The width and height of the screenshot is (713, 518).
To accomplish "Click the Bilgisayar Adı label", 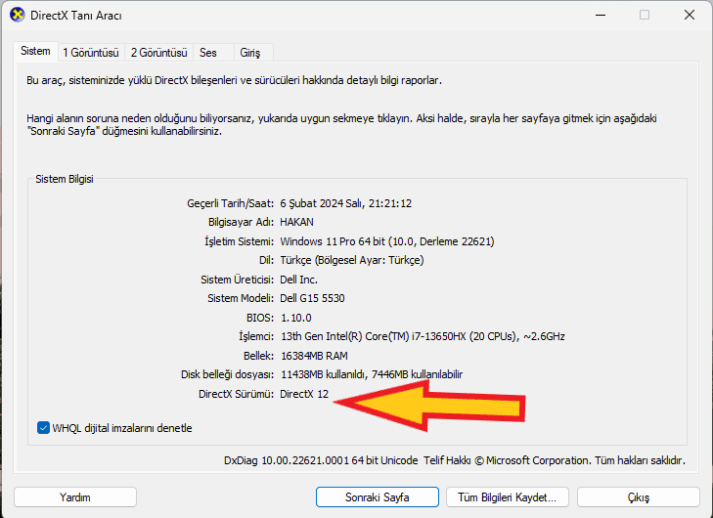I will pos(241,222).
